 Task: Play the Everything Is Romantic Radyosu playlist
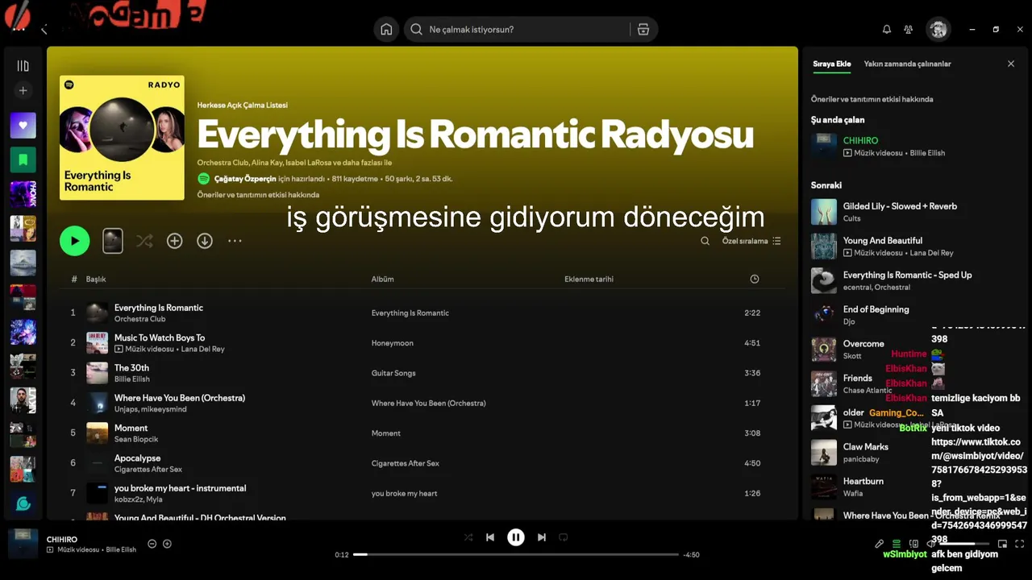click(x=75, y=241)
